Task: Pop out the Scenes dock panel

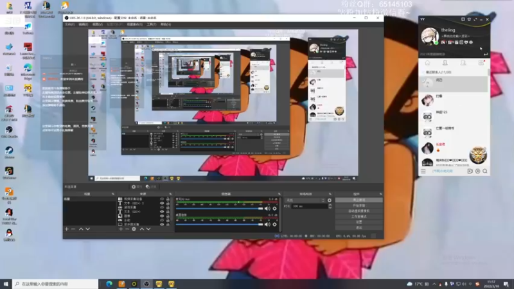Action: (x=113, y=194)
